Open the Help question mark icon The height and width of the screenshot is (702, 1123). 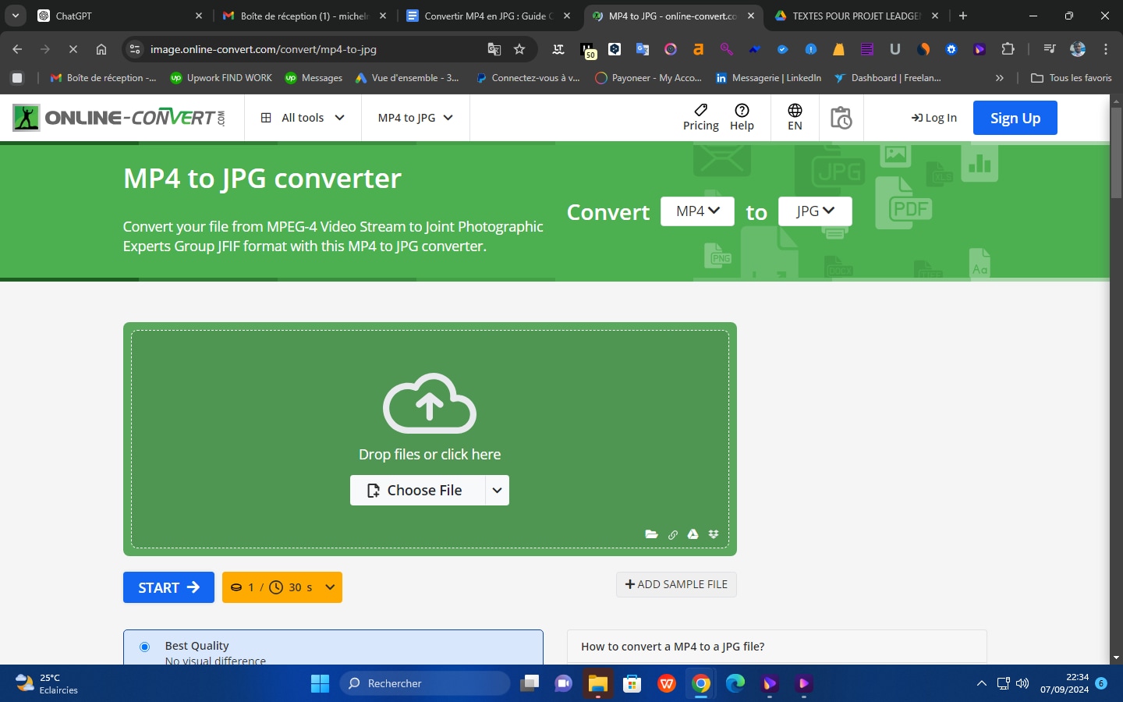point(742,110)
